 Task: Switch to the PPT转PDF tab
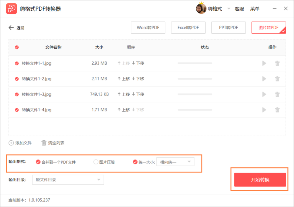[228, 28]
